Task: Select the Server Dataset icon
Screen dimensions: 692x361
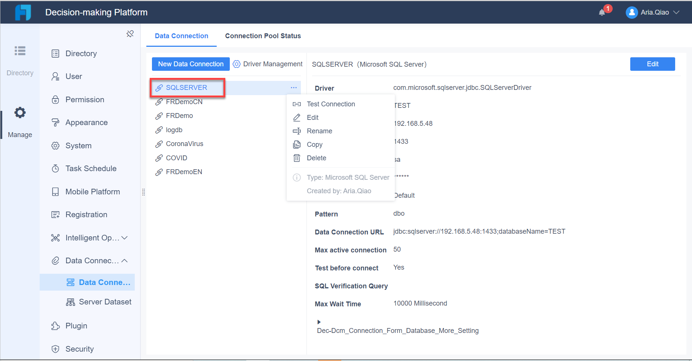Action: coord(70,301)
